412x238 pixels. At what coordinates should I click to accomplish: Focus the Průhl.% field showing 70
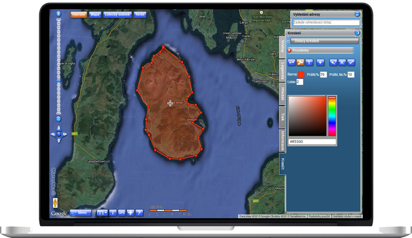coord(323,75)
